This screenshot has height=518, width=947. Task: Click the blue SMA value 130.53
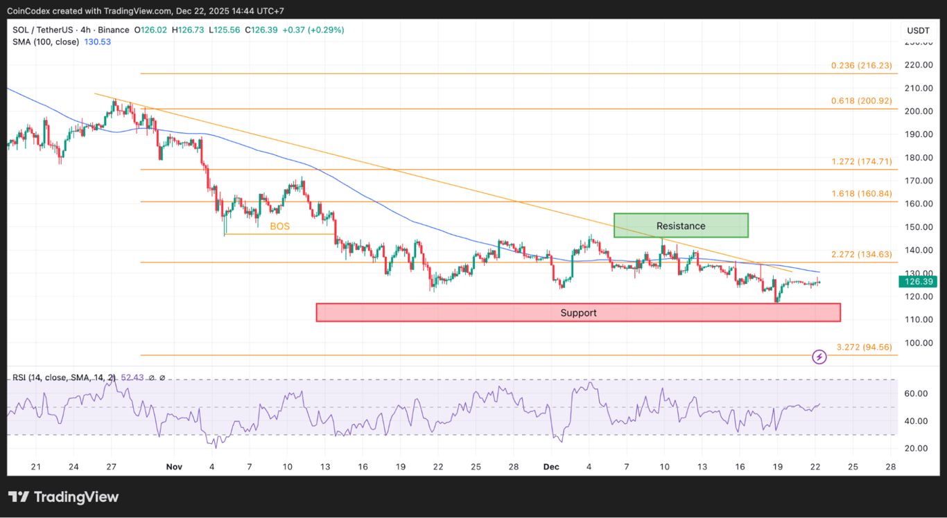coord(97,42)
